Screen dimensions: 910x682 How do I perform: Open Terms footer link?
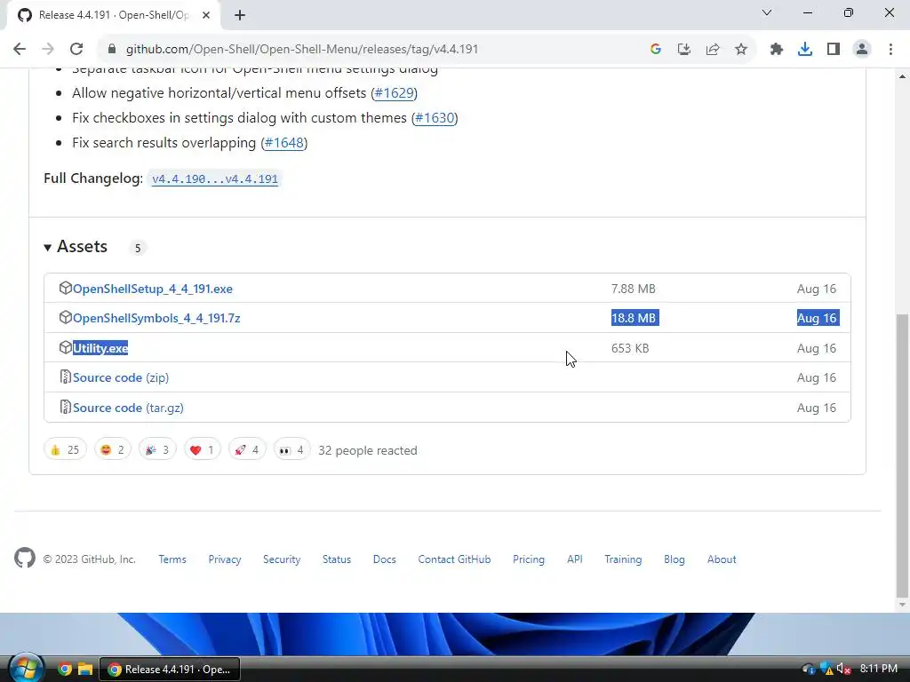172,559
